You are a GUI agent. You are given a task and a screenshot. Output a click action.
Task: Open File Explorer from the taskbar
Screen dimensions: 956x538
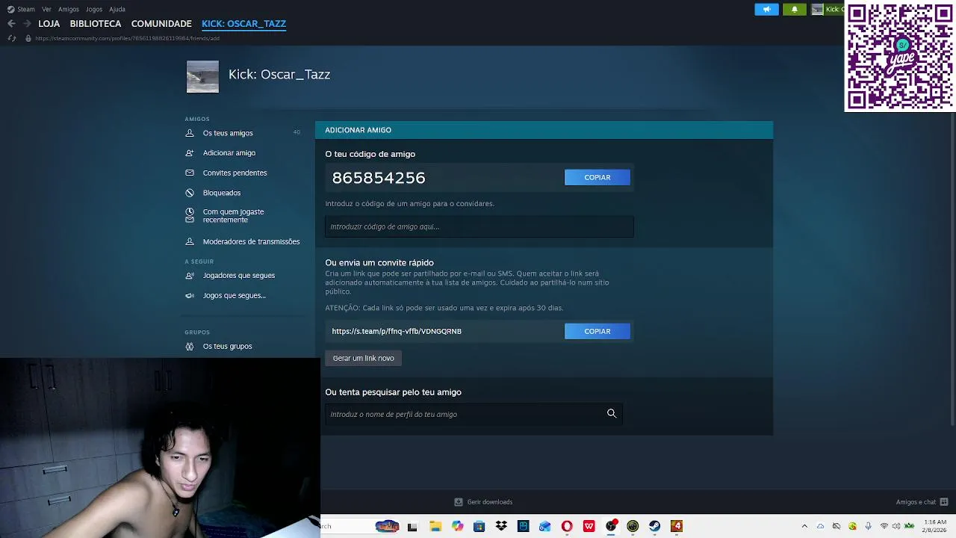tap(435, 526)
